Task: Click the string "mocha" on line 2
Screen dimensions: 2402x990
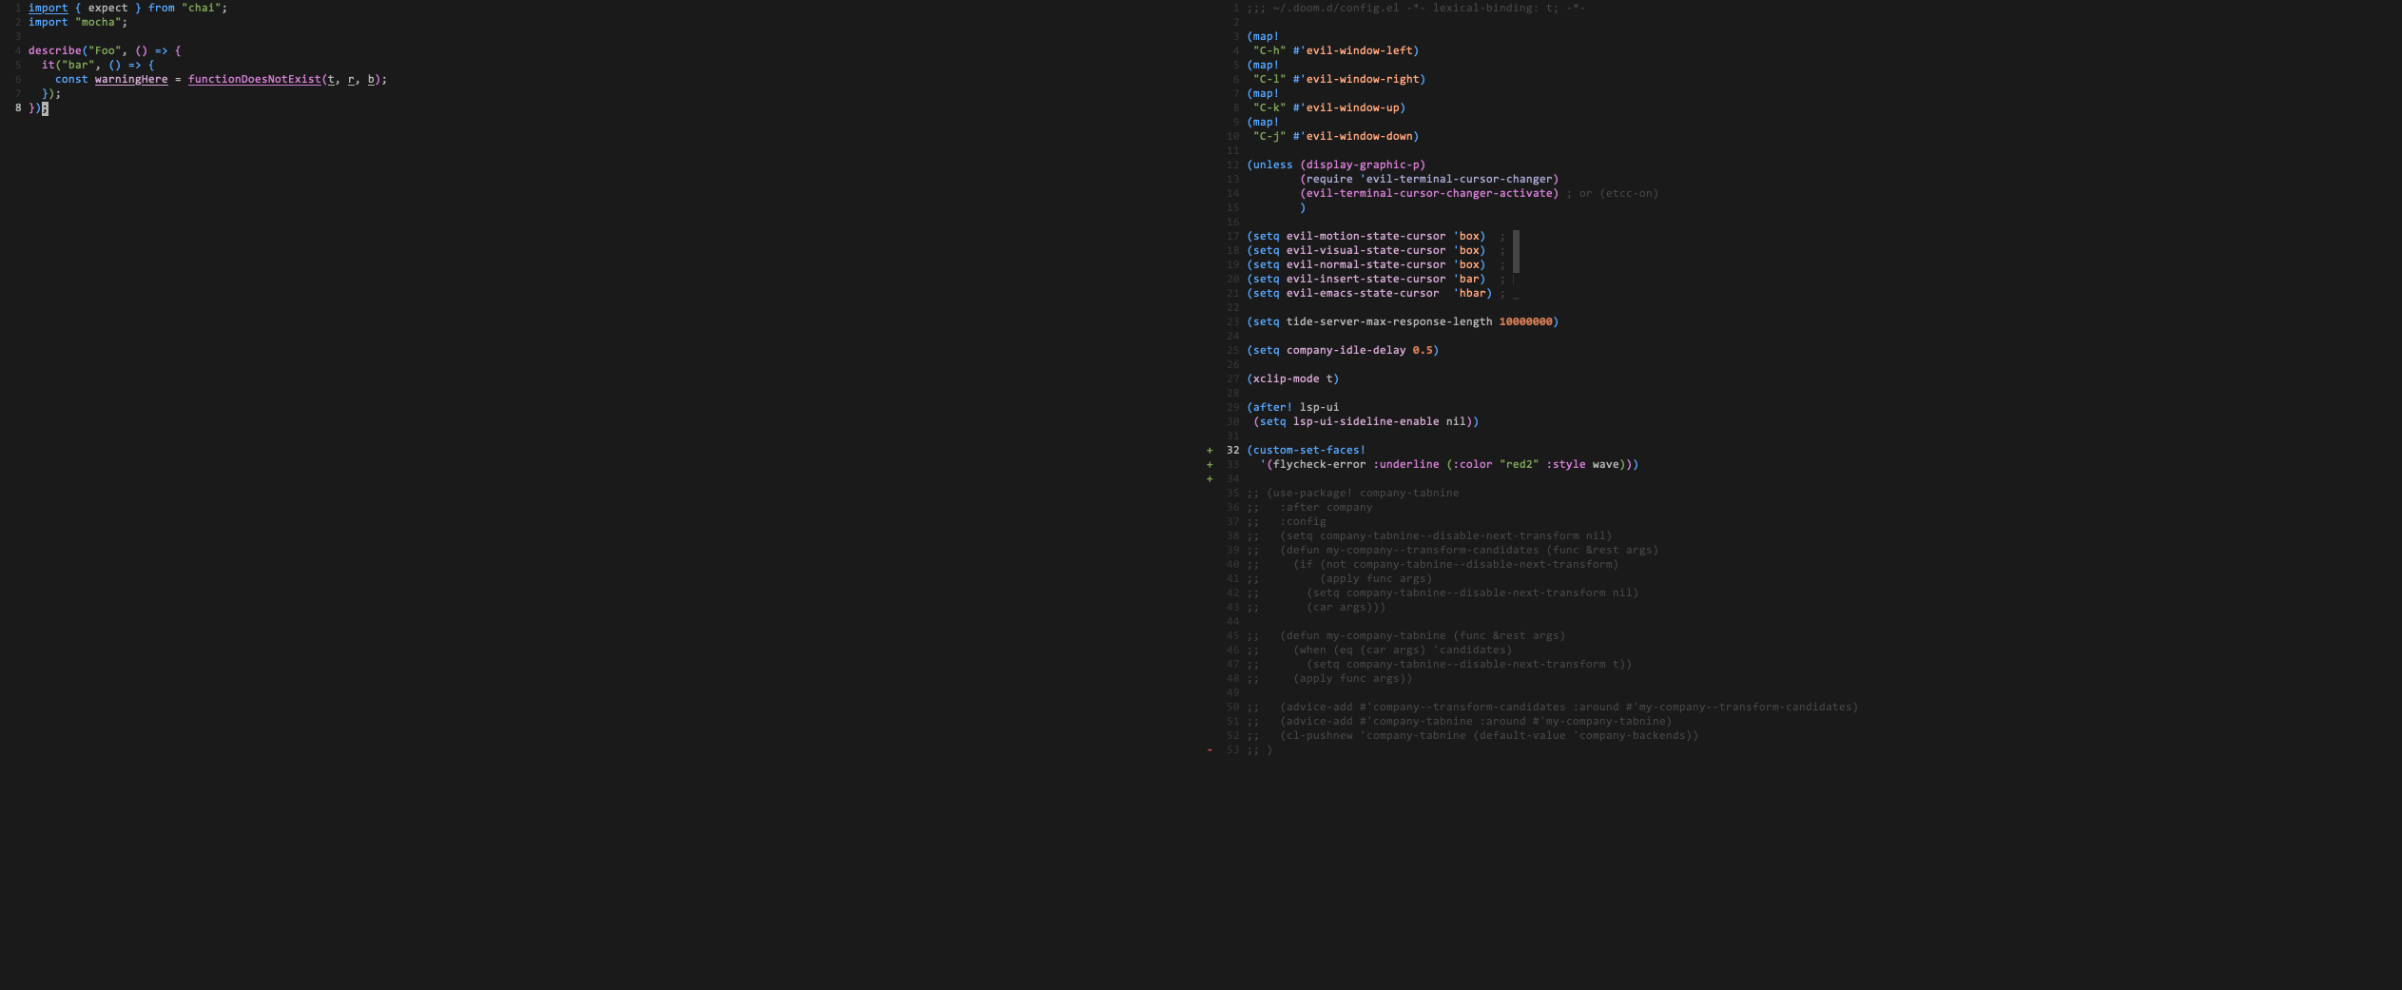Action: coord(100,22)
